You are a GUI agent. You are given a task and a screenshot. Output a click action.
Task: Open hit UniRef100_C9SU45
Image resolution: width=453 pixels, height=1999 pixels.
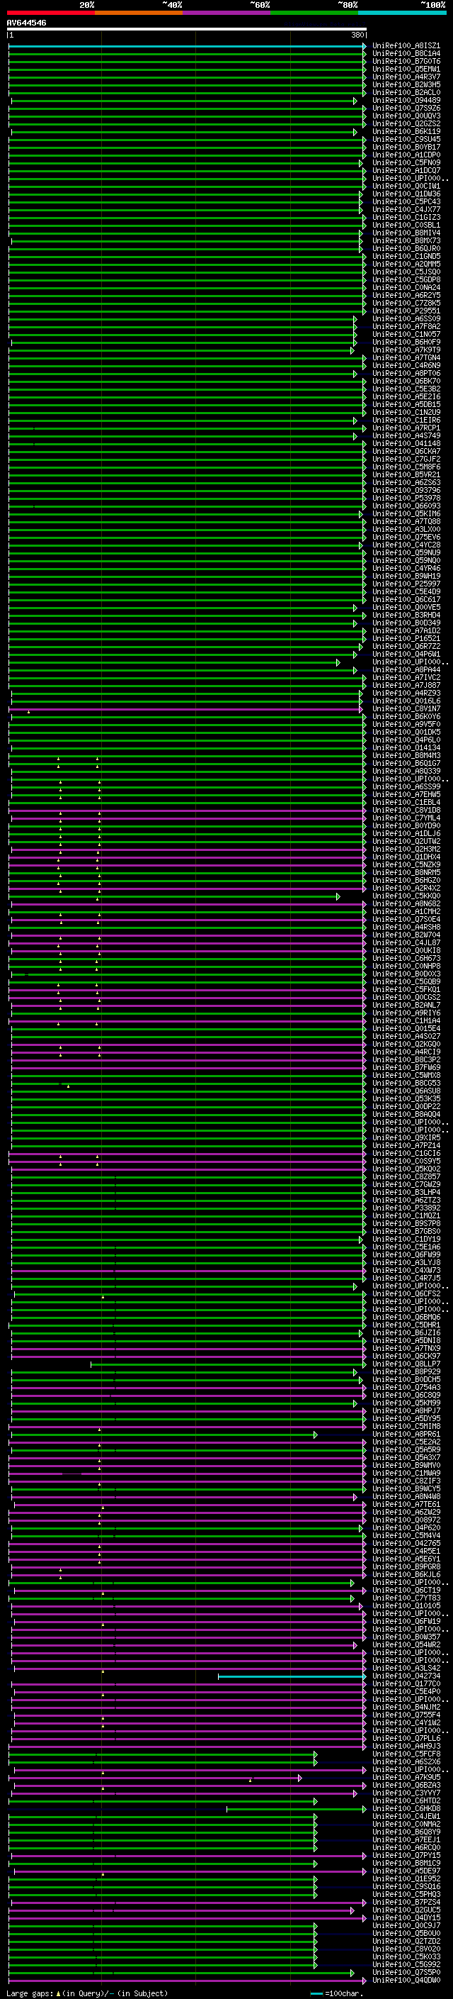[x=406, y=140]
